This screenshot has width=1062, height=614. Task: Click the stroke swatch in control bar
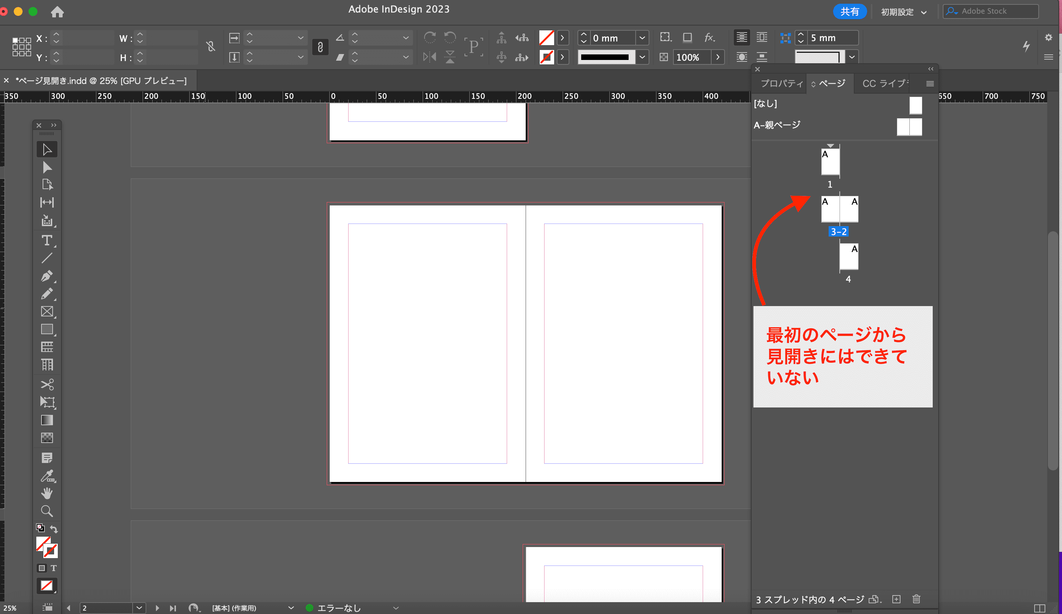(x=546, y=57)
